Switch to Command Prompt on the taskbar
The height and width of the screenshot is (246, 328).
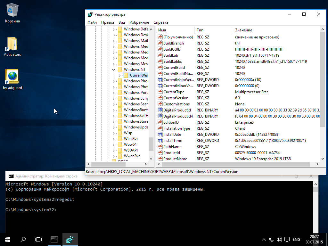pos(54,240)
